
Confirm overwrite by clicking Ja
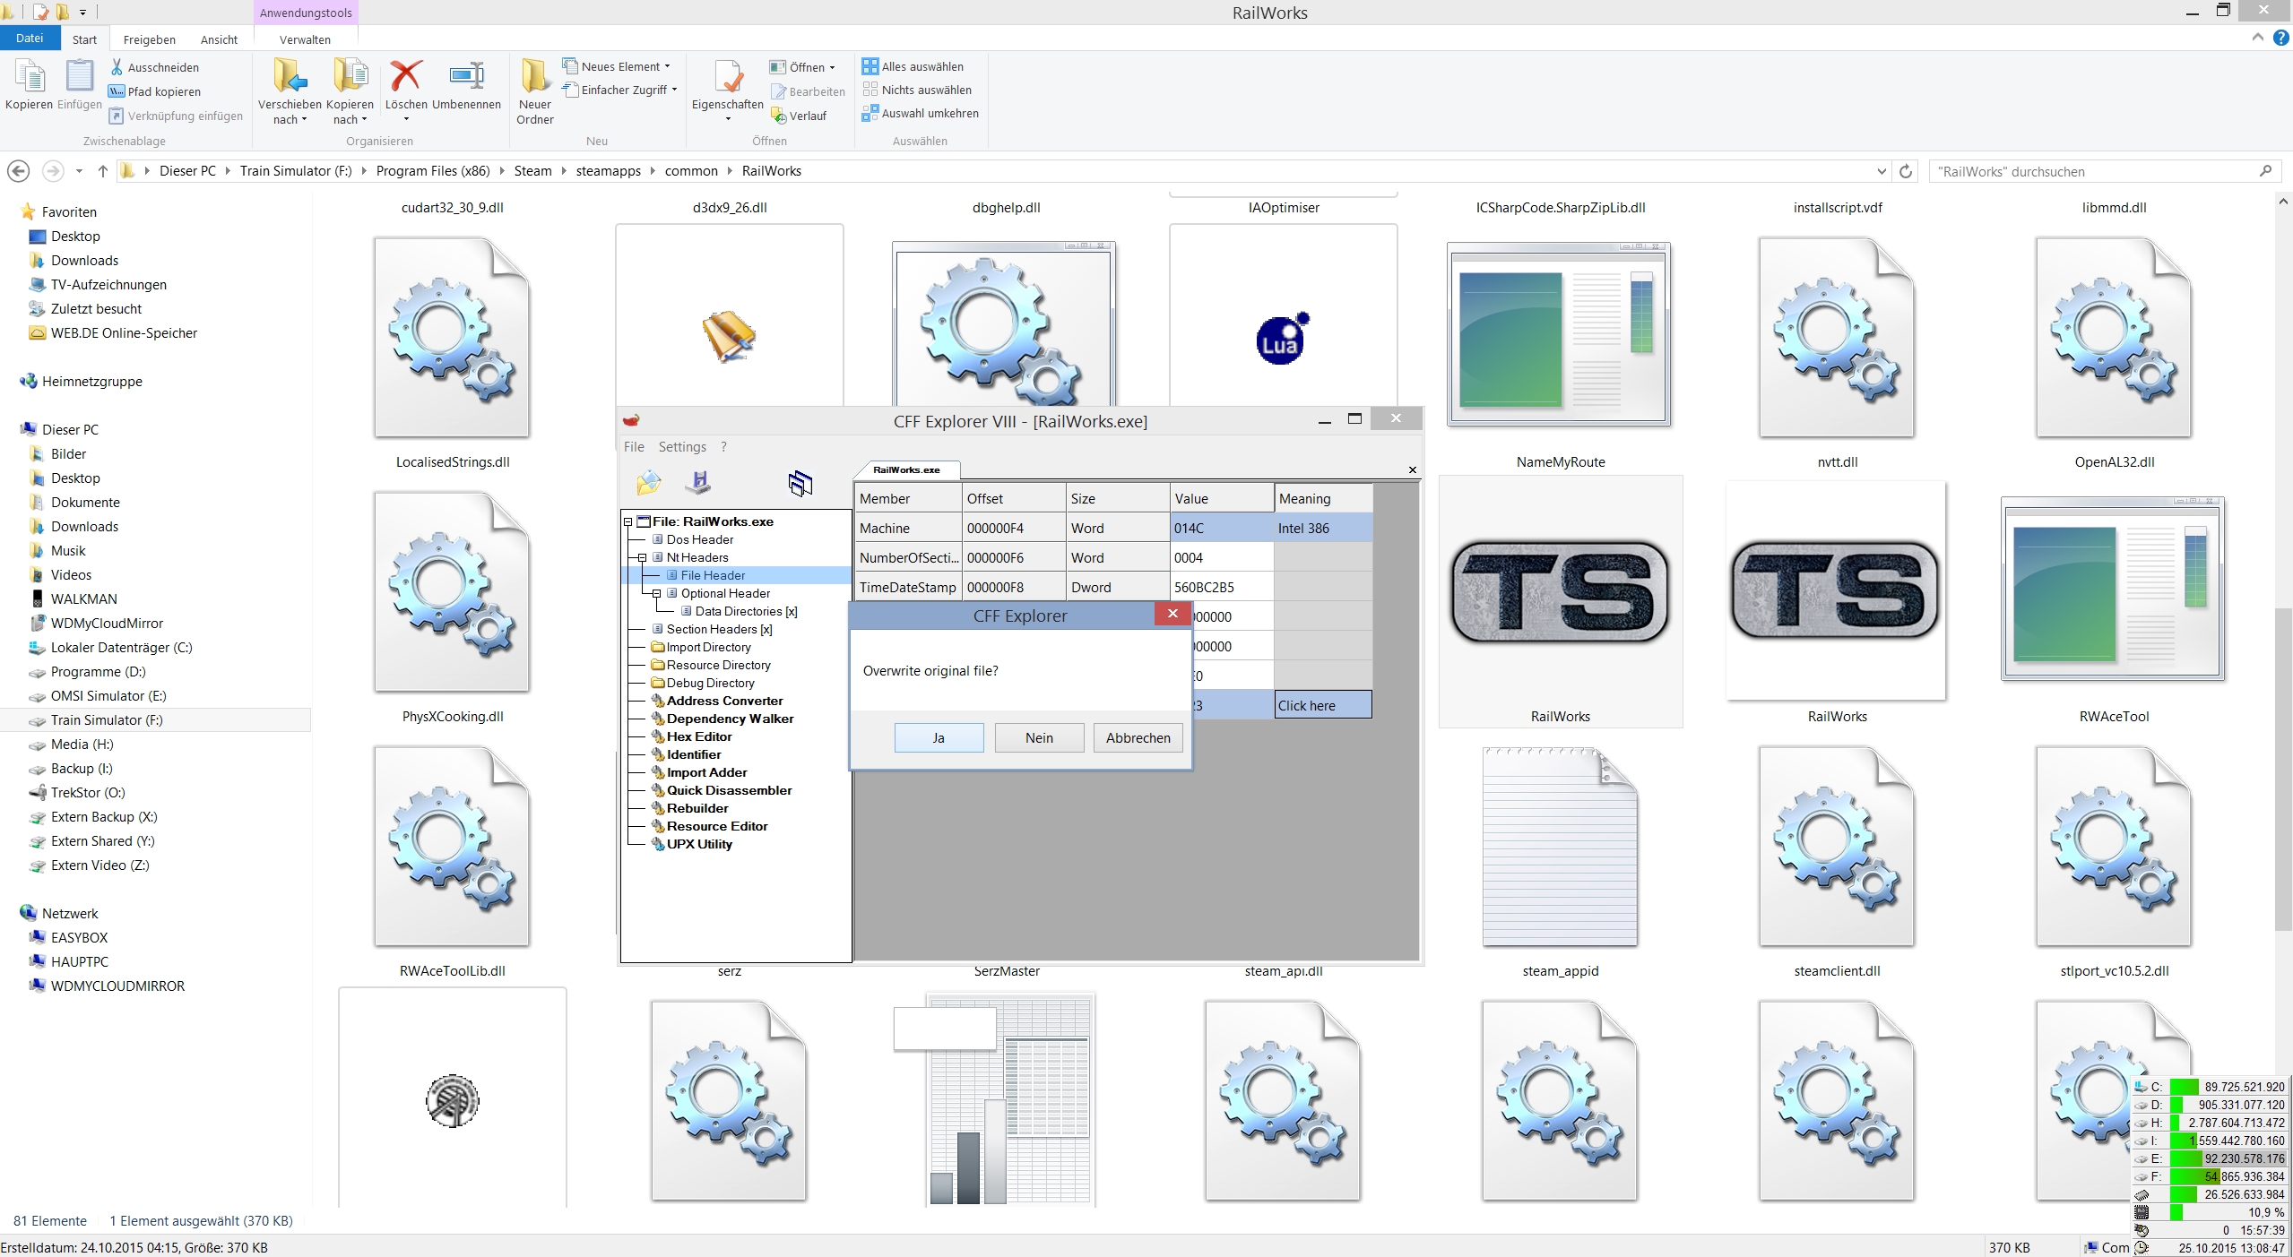tap(939, 737)
